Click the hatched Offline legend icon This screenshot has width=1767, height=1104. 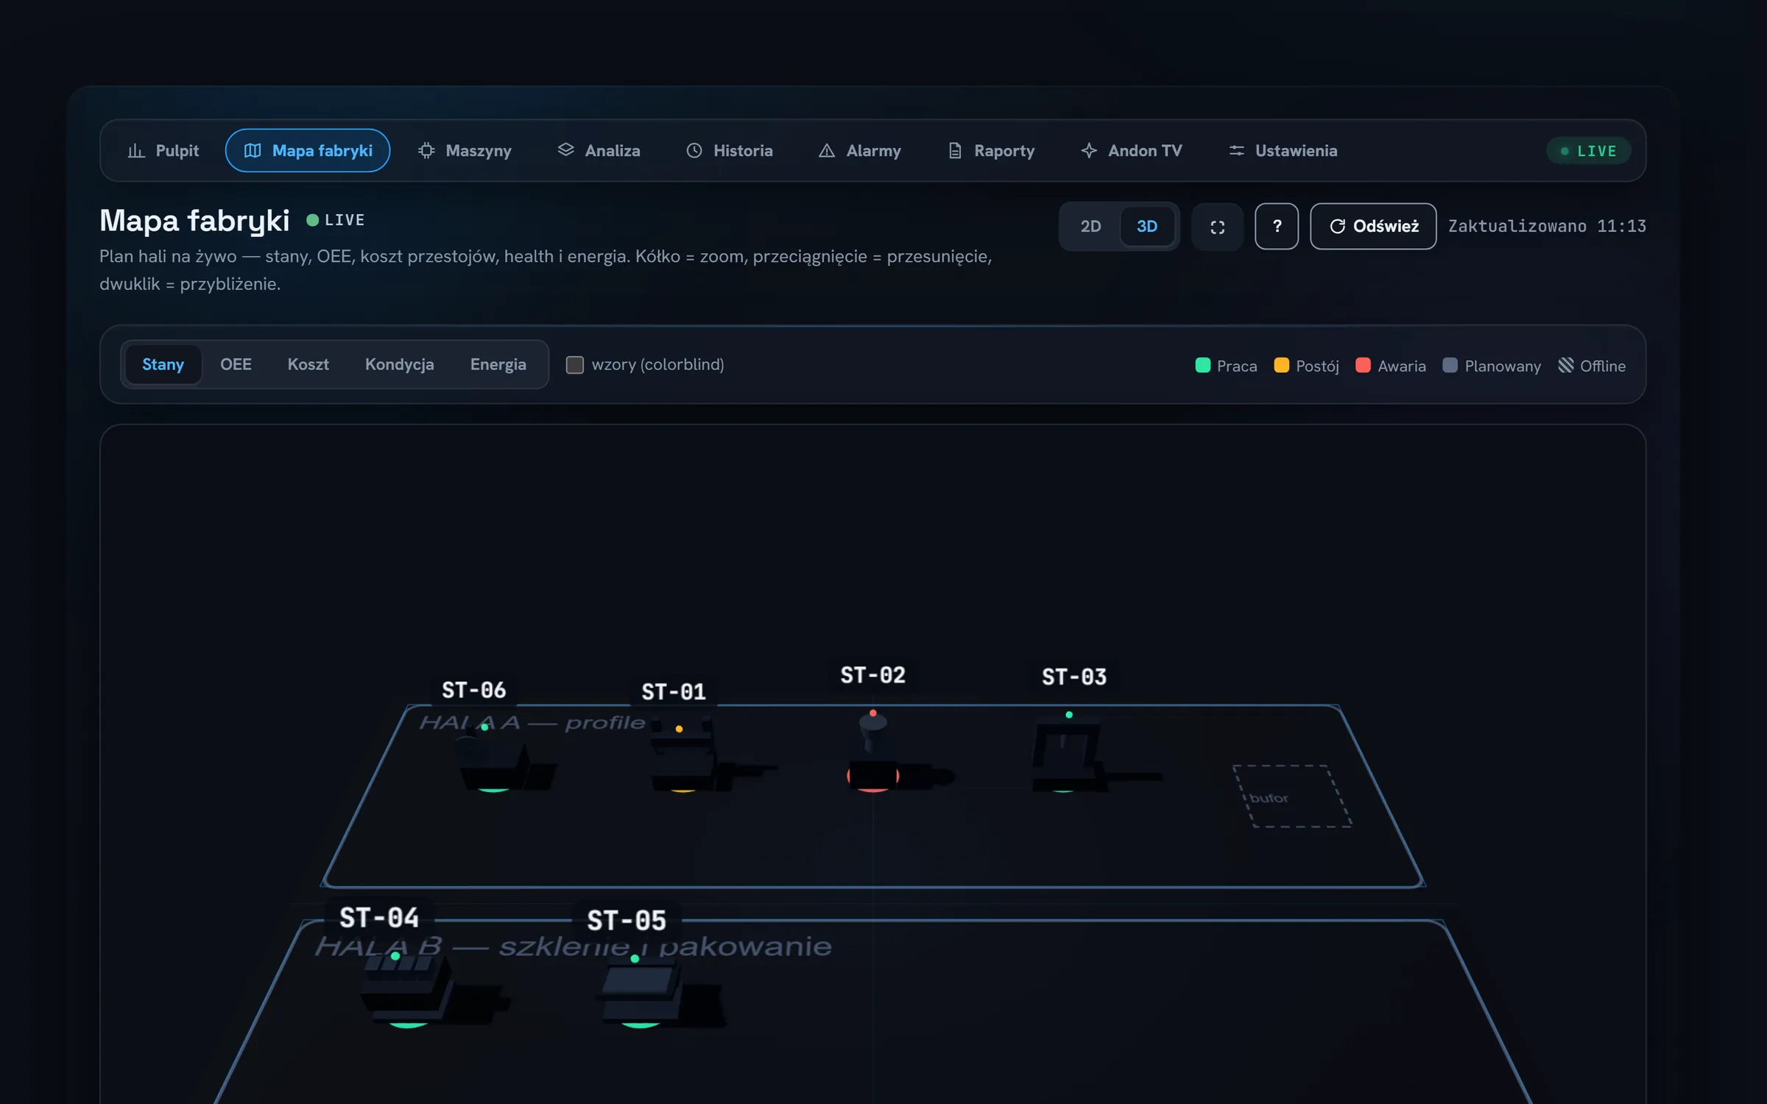tap(1566, 365)
